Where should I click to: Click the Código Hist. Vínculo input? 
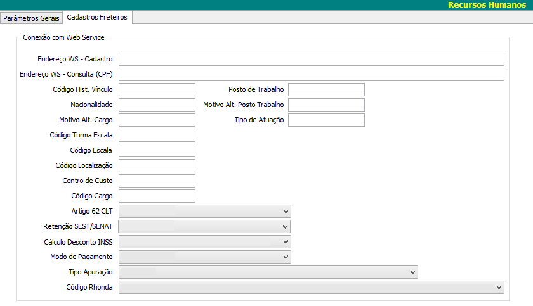157,89
